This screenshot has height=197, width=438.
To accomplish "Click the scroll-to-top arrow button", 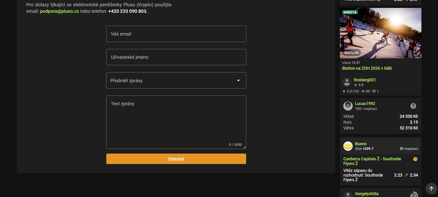I will click(431, 189).
